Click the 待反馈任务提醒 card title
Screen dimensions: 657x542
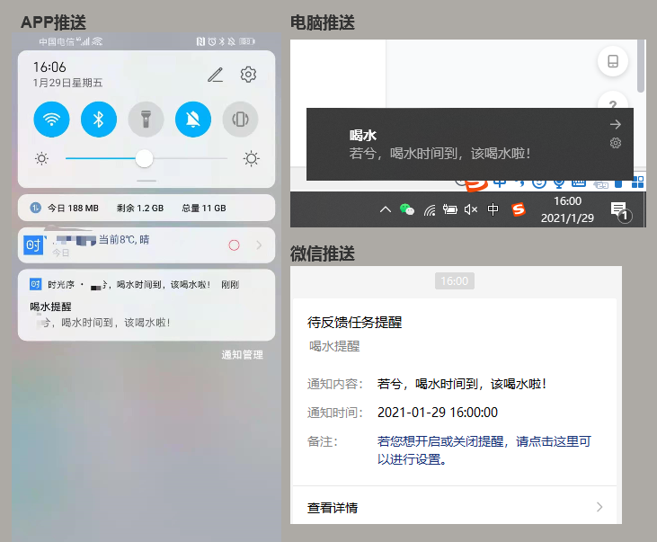click(354, 323)
